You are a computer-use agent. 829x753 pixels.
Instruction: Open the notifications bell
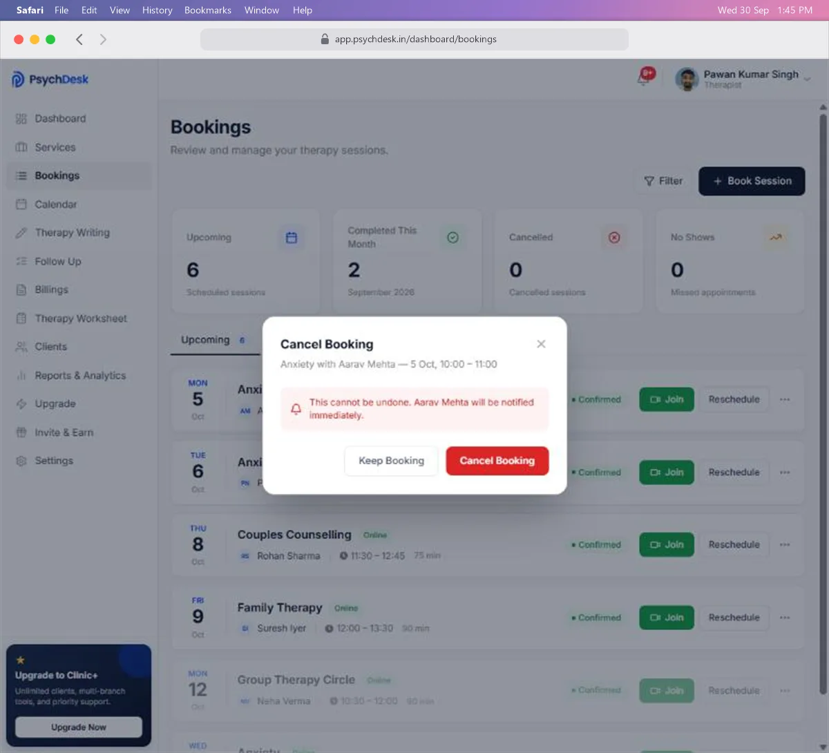pyautogui.click(x=644, y=78)
